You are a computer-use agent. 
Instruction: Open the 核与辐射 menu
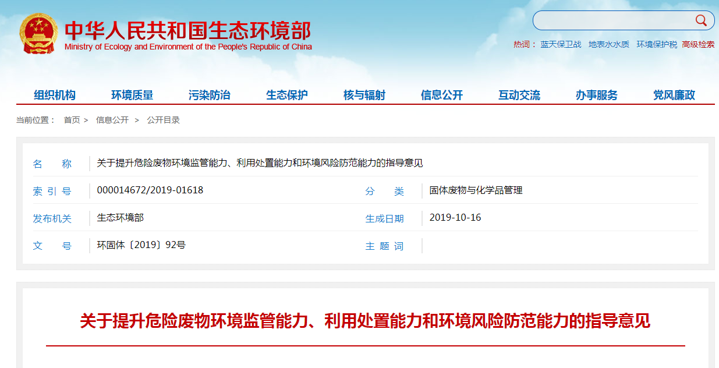pos(364,95)
